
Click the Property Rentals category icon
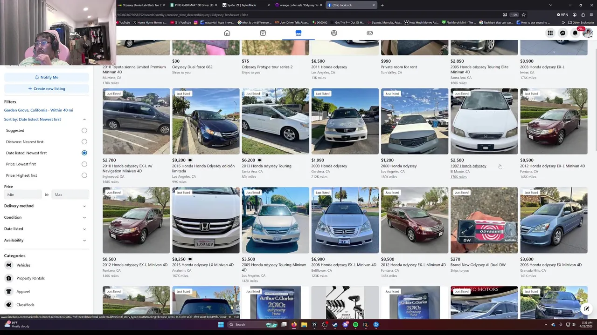[x=8, y=278]
